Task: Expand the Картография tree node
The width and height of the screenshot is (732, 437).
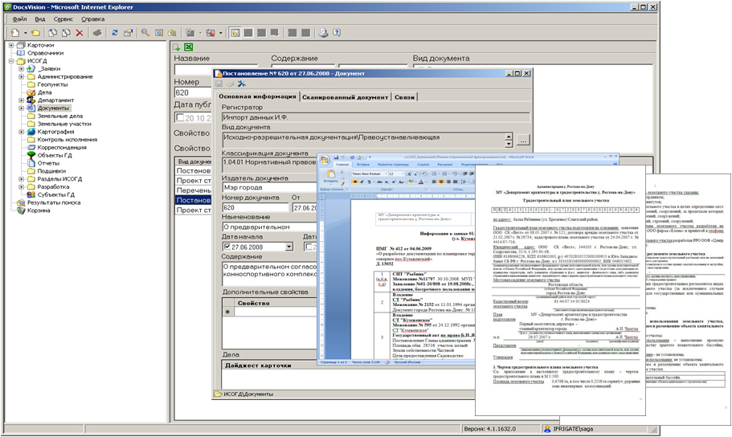Action: click(x=21, y=132)
